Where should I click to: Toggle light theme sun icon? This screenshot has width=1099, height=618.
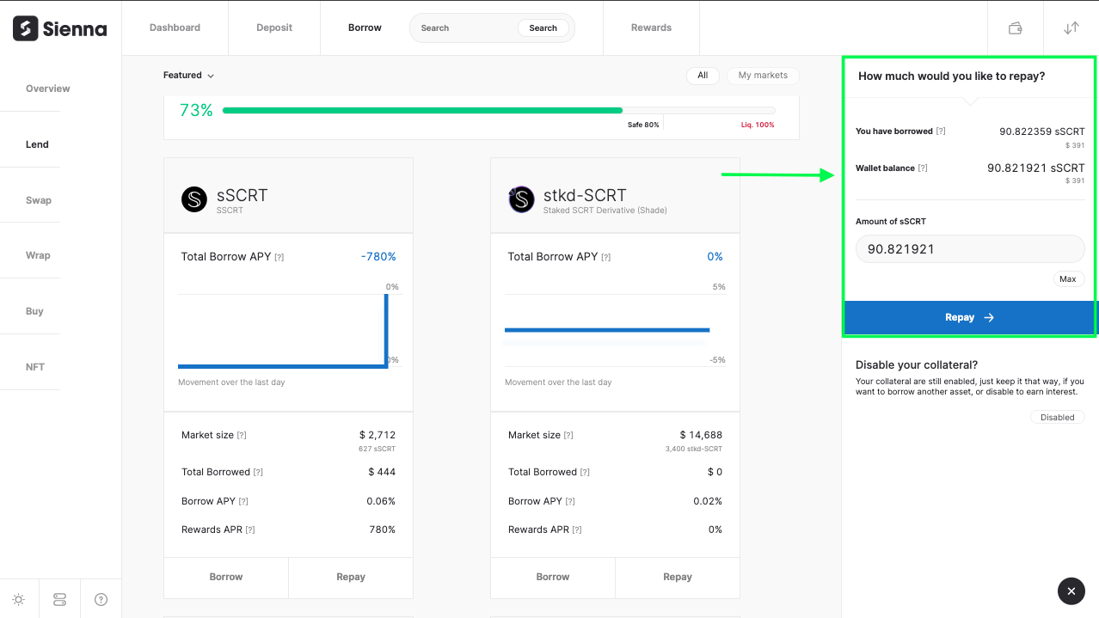19,599
